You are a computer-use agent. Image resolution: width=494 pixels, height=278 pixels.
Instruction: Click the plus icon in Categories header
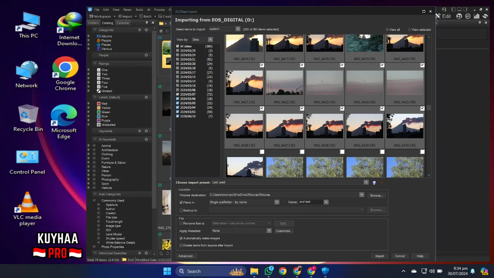pos(140,30)
